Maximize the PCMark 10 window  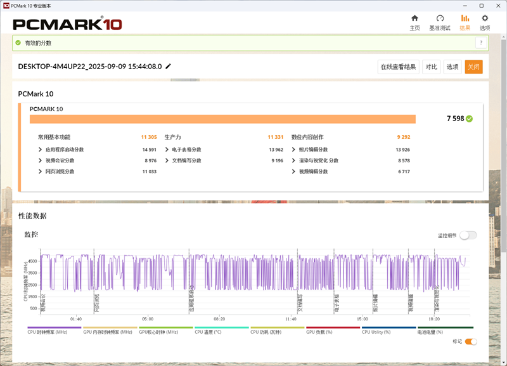click(482, 6)
